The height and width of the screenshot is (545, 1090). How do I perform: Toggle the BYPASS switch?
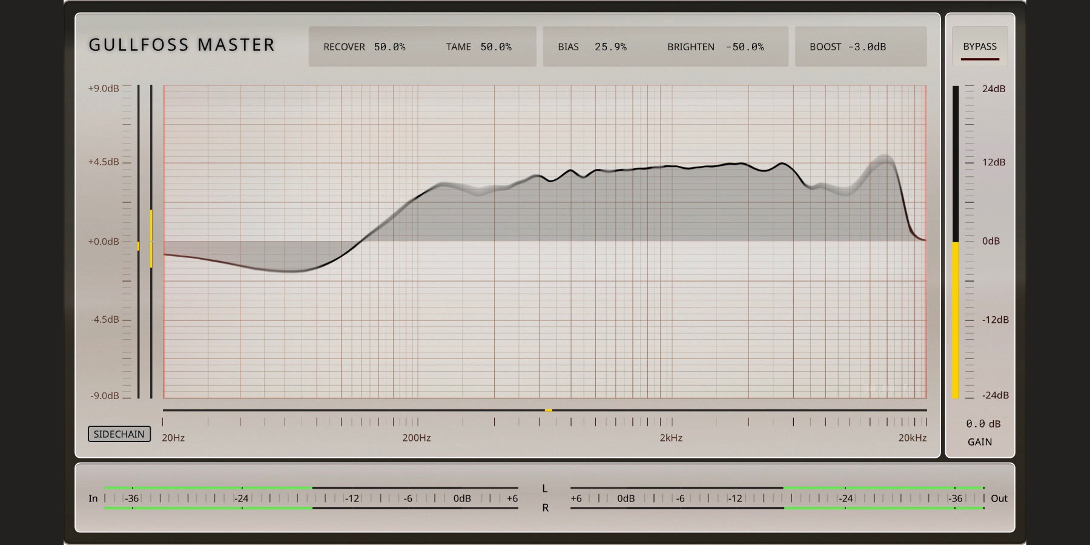coord(980,47)
